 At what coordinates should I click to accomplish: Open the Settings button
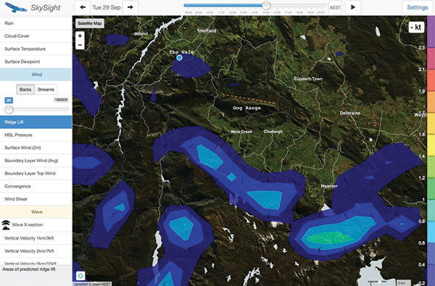418,7
